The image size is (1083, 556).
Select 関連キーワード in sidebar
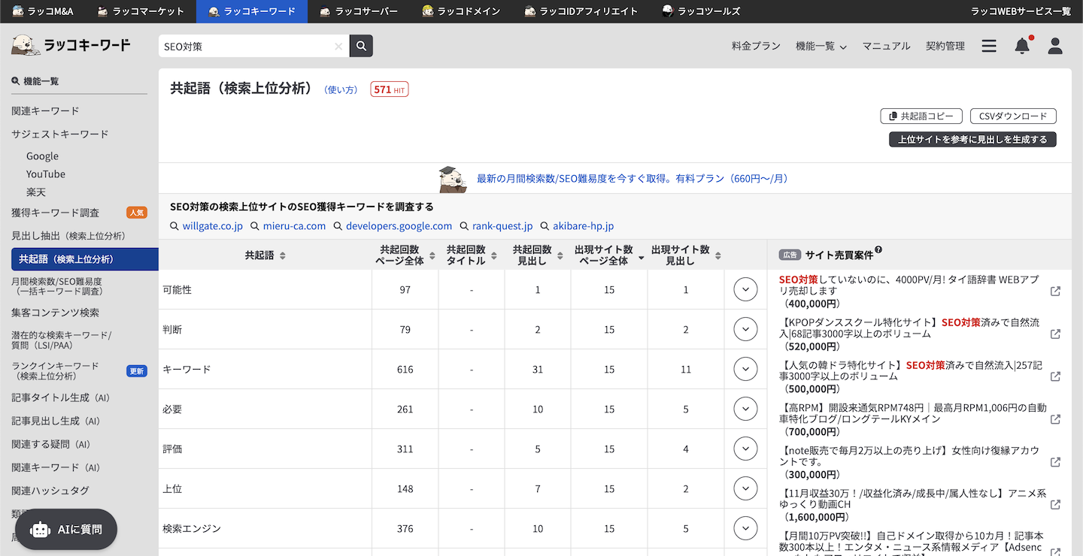45,110
